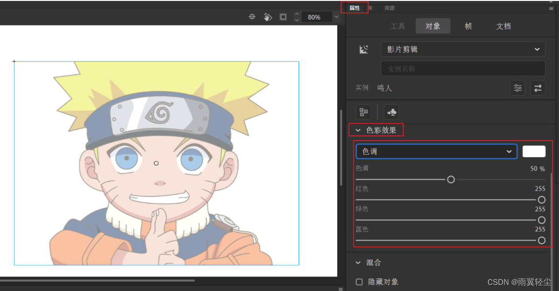Screen dimensions: 559x291
Task: Click the convert to symbol icon
Action: pyautogui.click(x=391, y=112)
